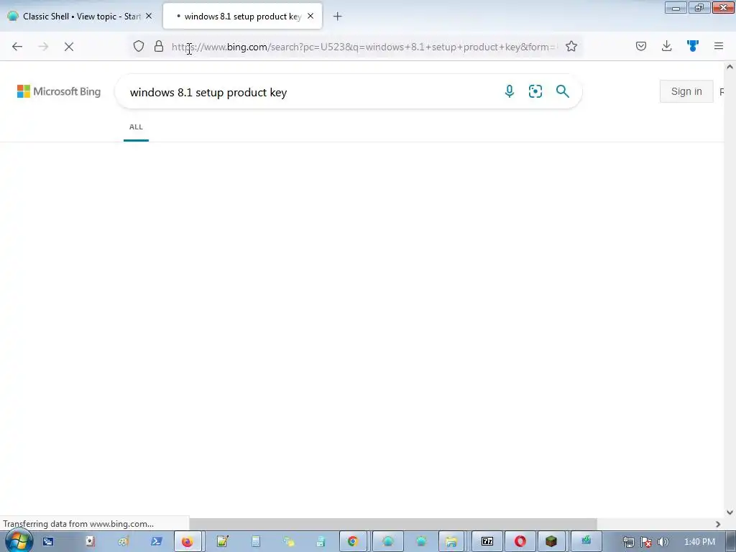Open Minecraft block icon in taskbar
Image resolution: width=736 pixels, height=552 pixels.
(x=551, y=542)
